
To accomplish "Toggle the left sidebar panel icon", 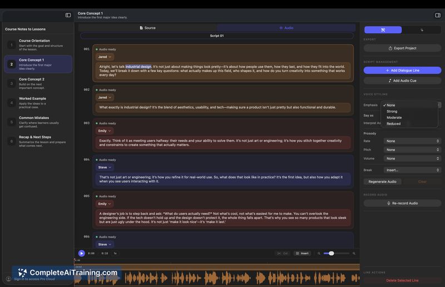I will click(x=68, y=15).
